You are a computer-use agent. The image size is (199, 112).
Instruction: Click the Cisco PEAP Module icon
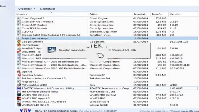pos(19,28)
